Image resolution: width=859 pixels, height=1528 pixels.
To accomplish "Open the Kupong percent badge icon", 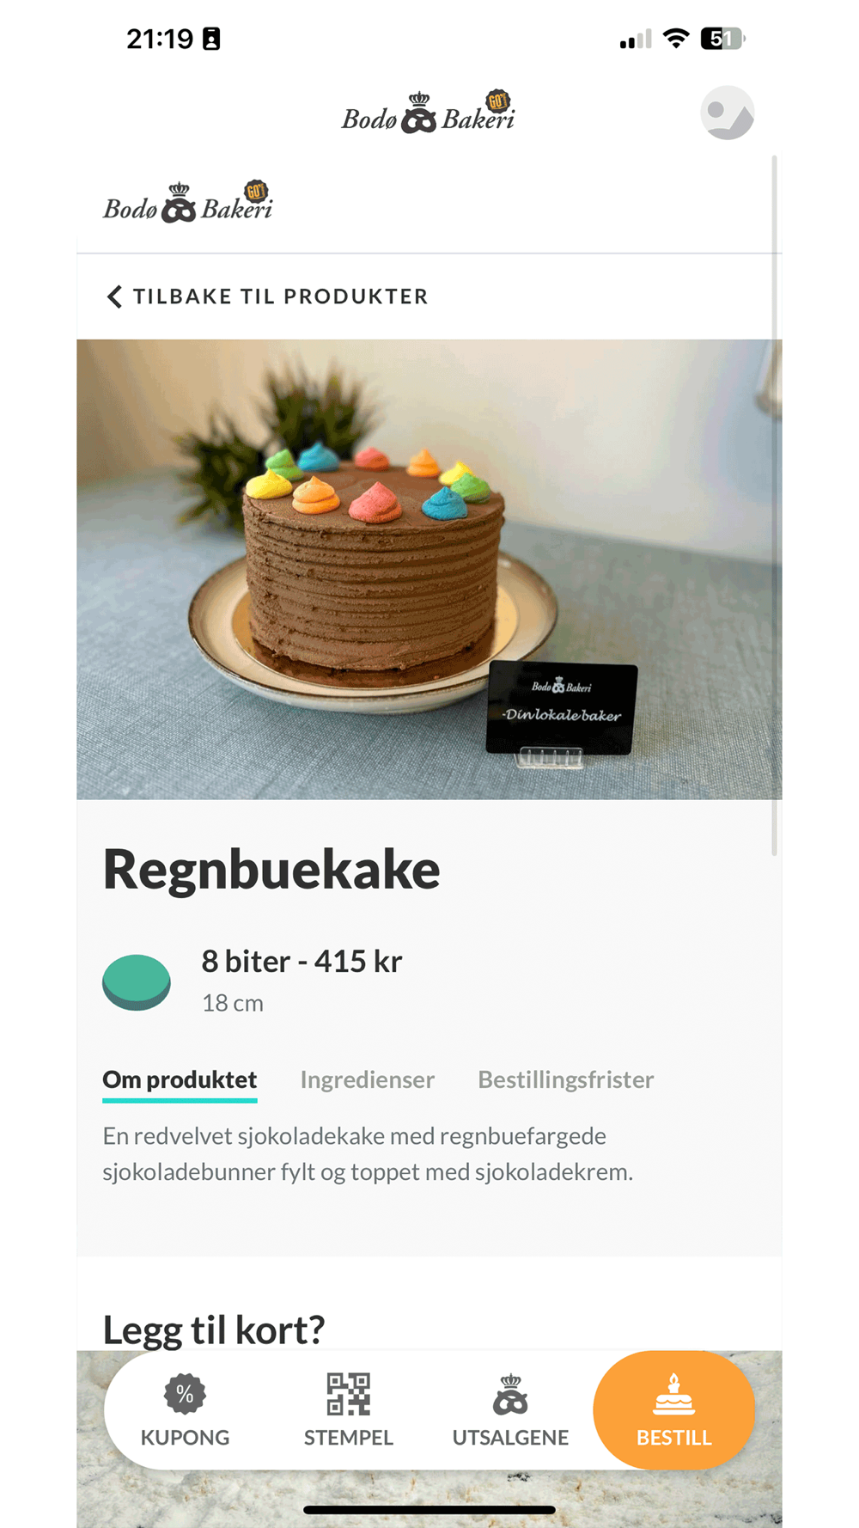I will click(185, 1394).
